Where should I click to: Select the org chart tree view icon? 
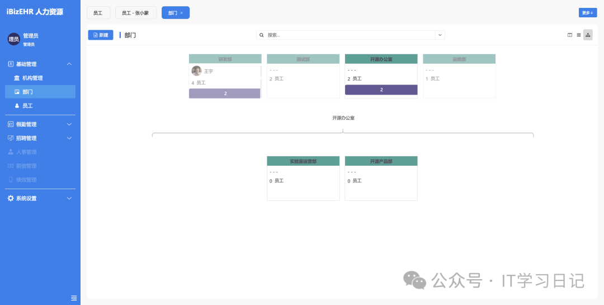pyautogui.click(x=588, y=35)
